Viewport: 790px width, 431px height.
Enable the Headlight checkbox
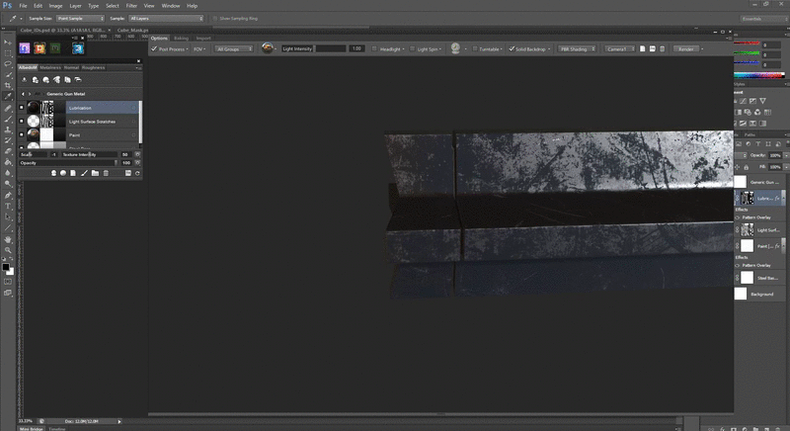tap(374, 48)
